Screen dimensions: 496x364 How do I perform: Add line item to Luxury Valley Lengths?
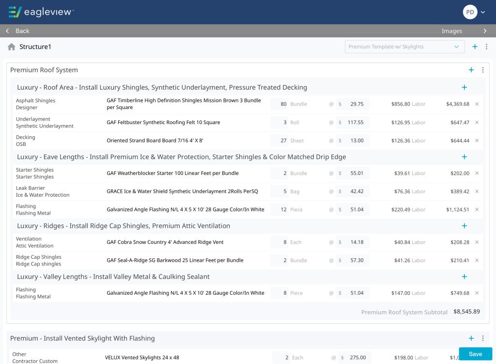tap(465, 277)
